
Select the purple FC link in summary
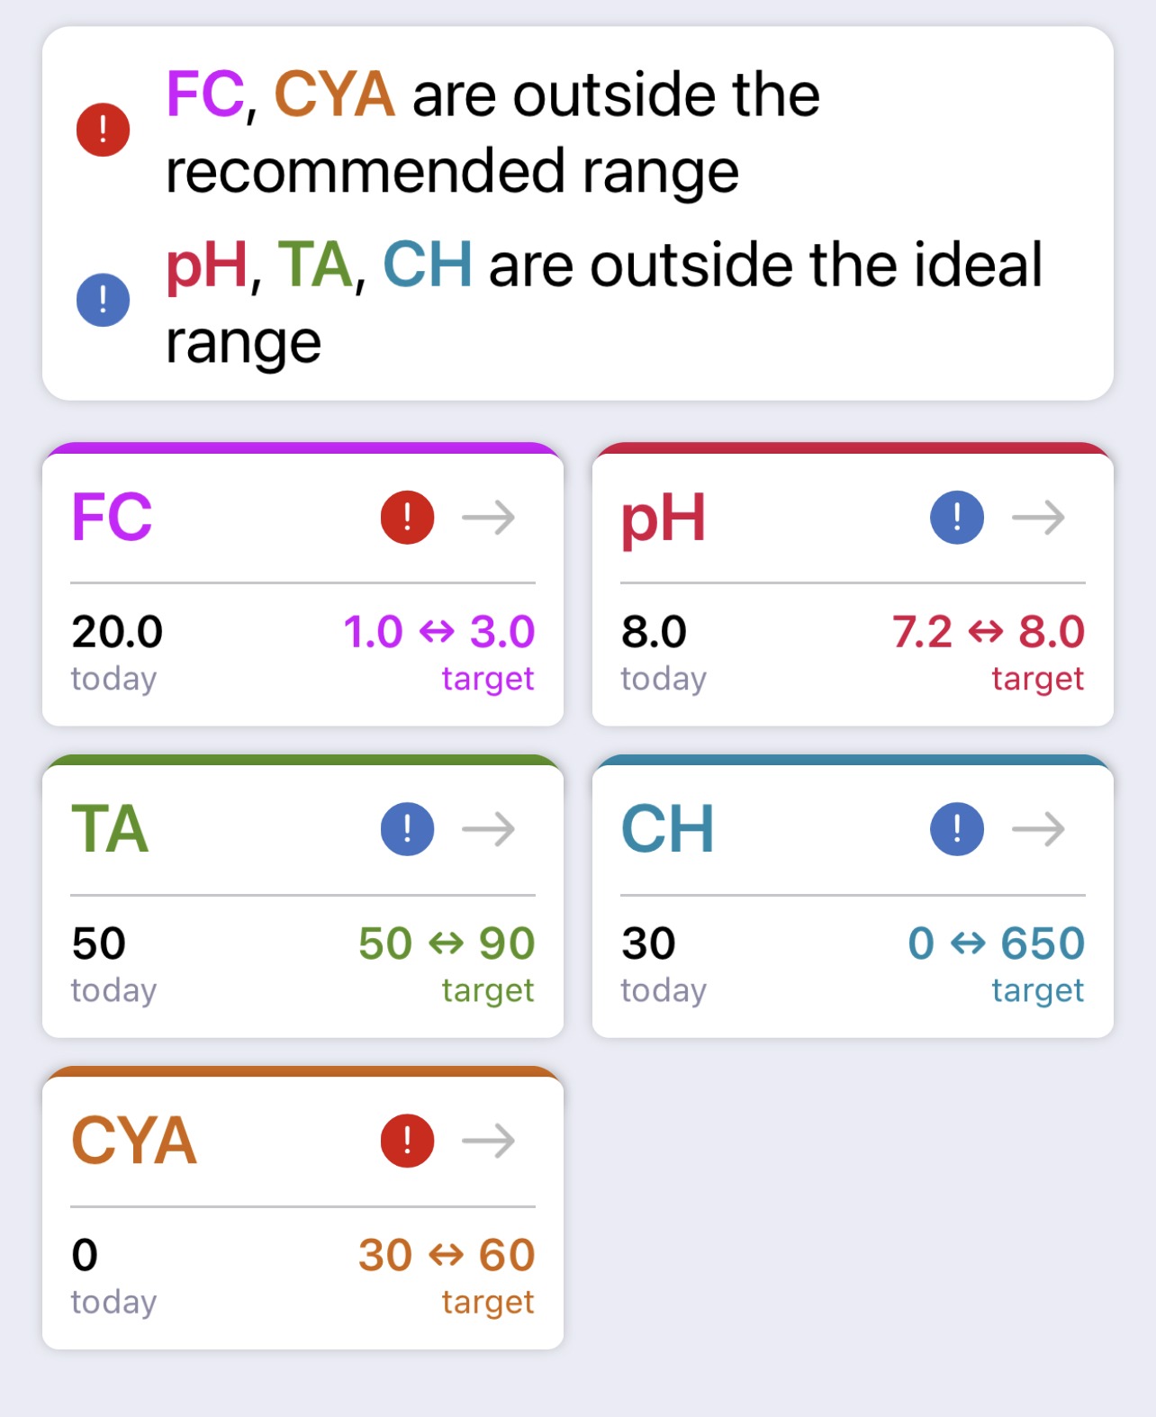(x=205, y=94)
